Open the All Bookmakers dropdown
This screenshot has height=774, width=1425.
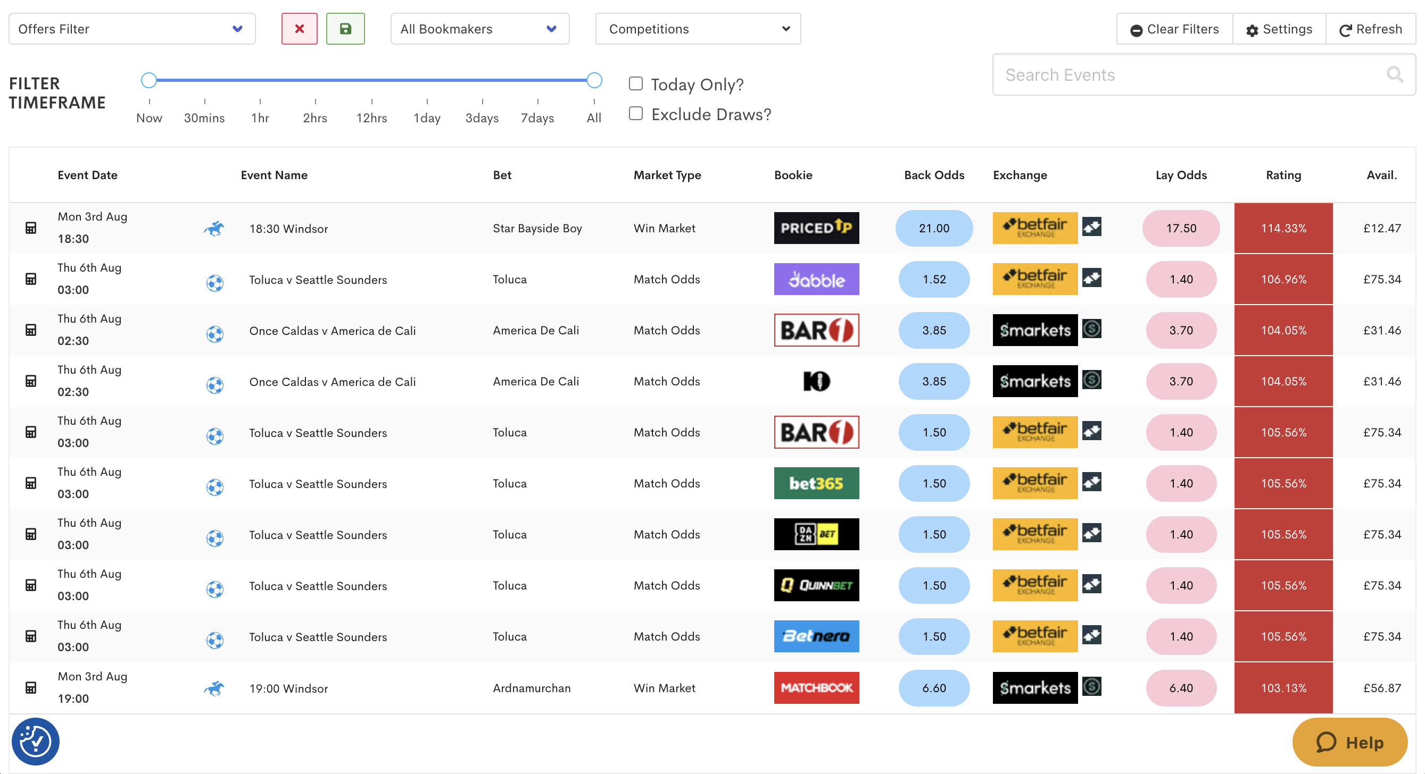click(x=479, y=29)
